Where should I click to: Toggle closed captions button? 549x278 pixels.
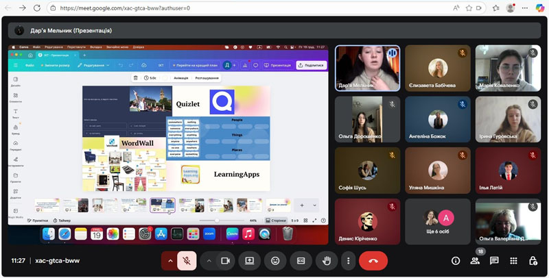[300, 261]
